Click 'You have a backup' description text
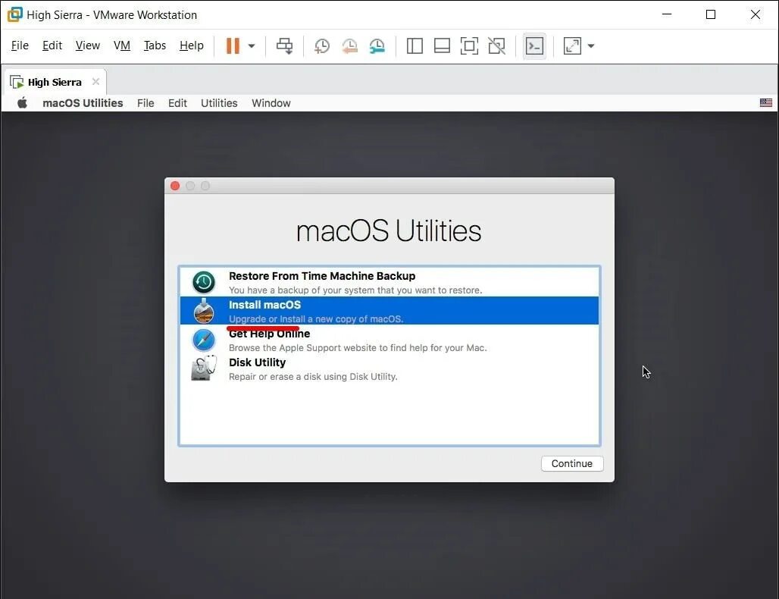This screenshot has height=599, width=779. [x=355, y=290]
